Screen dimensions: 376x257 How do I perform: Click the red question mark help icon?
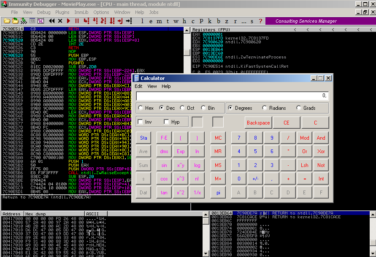tap(260, 21)
